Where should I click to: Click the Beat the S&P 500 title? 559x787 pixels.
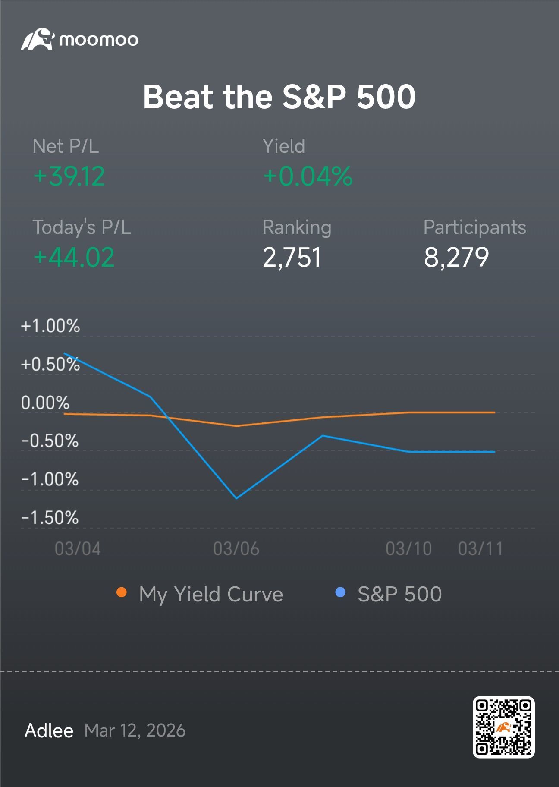pos(279,97)
